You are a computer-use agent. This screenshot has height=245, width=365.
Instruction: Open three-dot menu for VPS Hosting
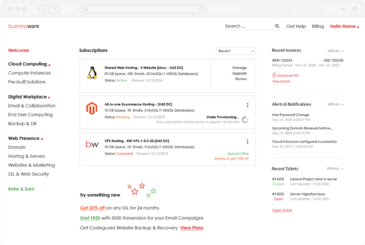pyautogui.click(x=247, y=142)
